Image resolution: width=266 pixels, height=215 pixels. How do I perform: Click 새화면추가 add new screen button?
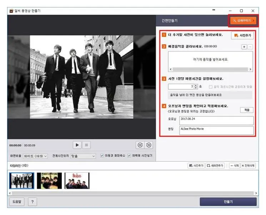click(215, 166)
